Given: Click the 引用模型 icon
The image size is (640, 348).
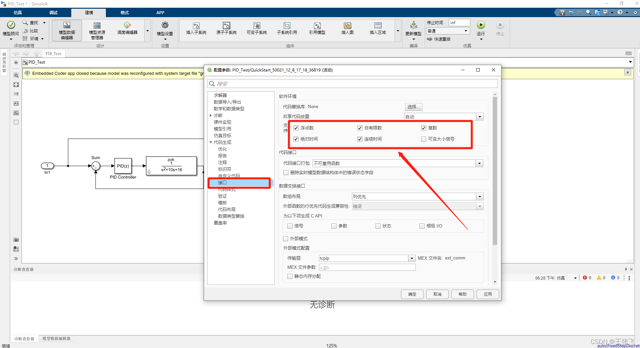Looking at the screenshot, I should pyautogui.click(x=317, y=26).
